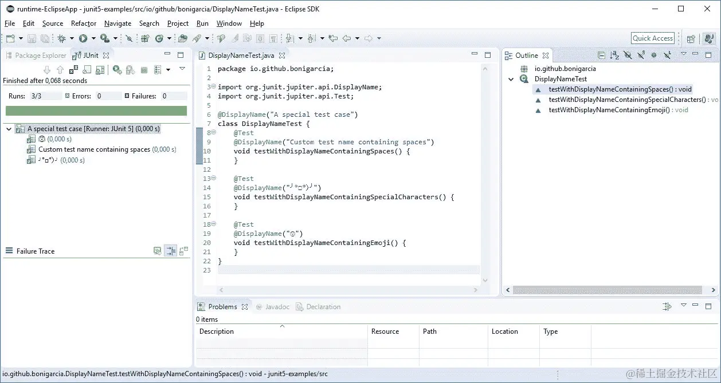The width and height of the screenshot is (721, 383).
Task: Open the Navigate menu
Action: coord(117,23)
